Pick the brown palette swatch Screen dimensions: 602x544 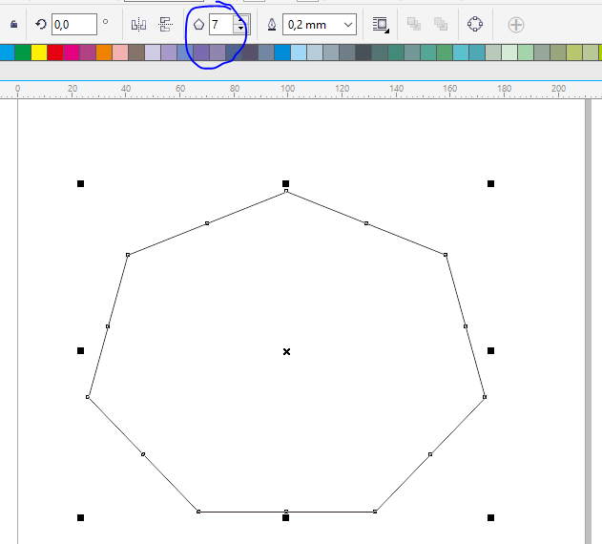point(136,52)
